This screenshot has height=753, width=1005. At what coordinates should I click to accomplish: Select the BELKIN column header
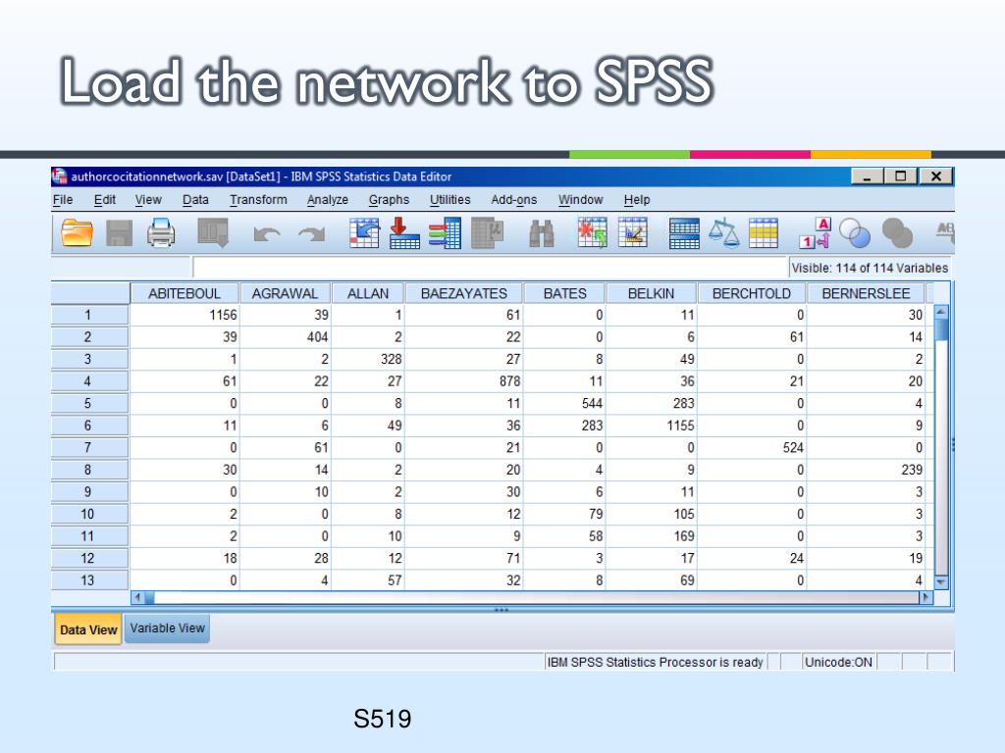click(652, 293)
